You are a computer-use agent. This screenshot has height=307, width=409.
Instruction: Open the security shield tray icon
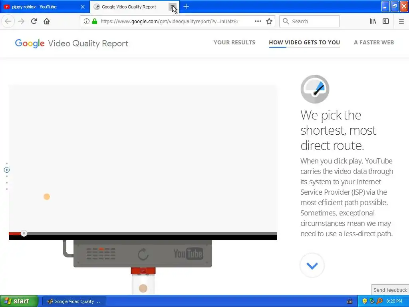[x=365, y=301]
